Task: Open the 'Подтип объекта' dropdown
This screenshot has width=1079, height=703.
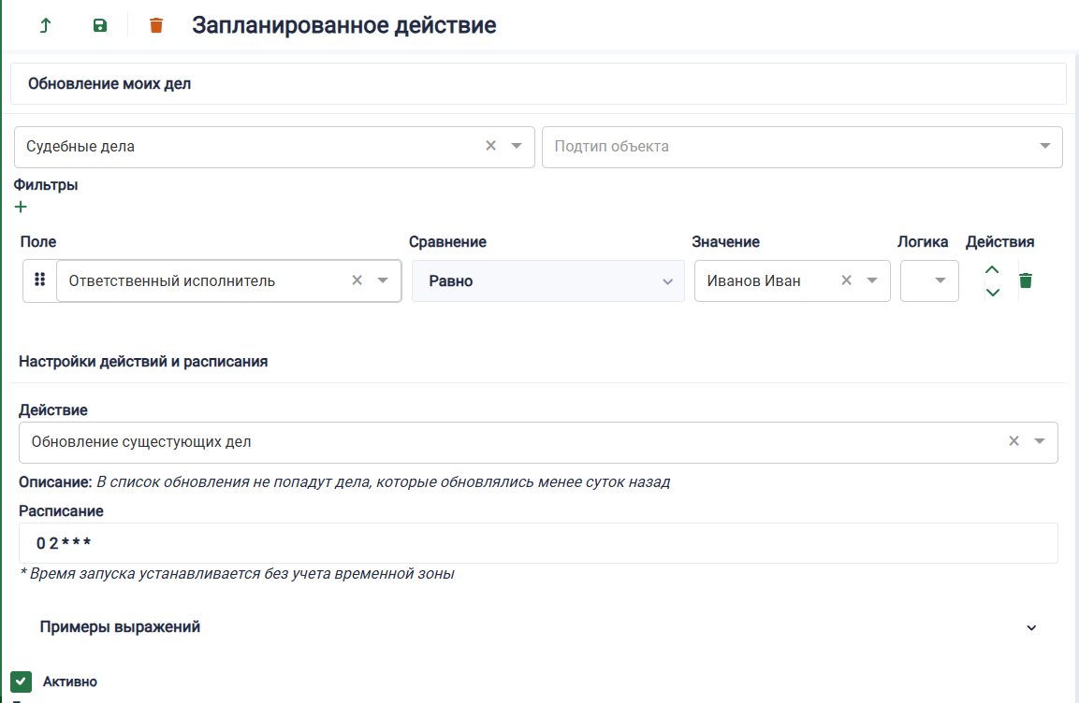Action: click(1045, 146)
